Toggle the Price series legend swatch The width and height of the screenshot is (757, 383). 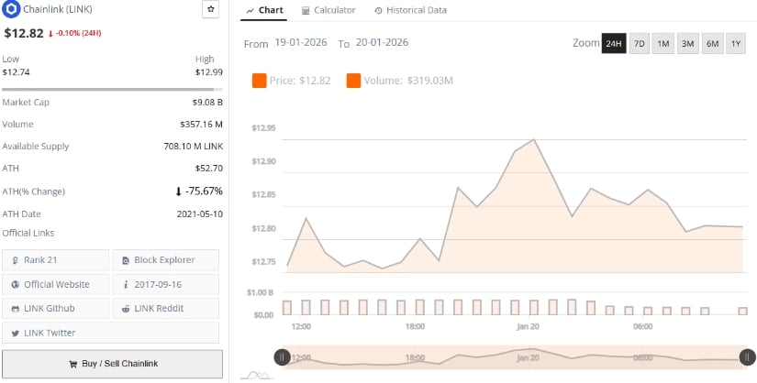(260, 82)
